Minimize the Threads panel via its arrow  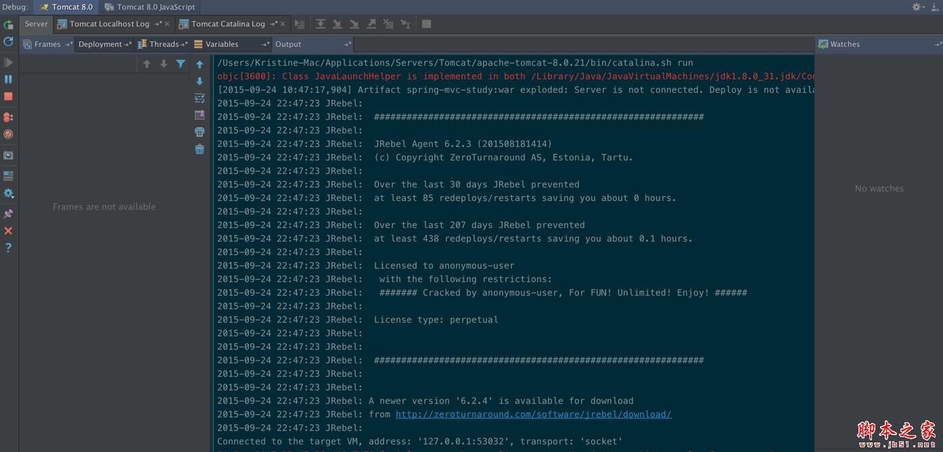click(184, 44)
